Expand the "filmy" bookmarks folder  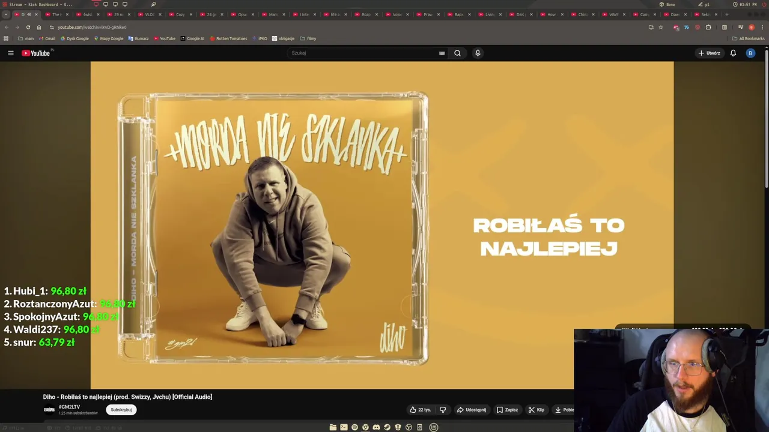tap(308, 38)
